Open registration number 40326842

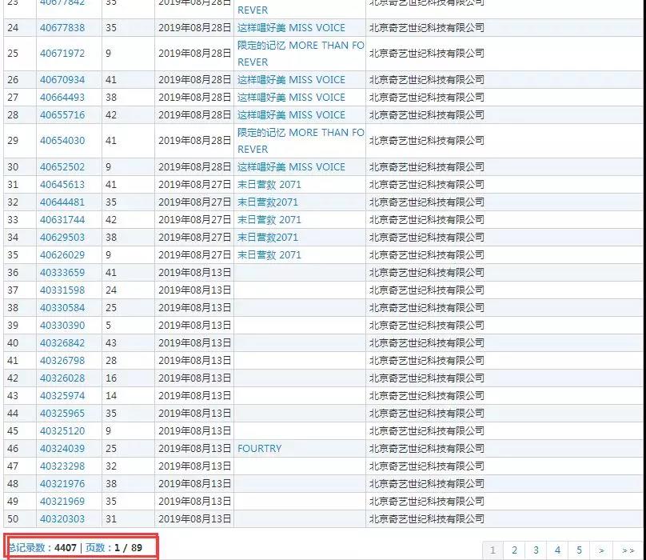coord(62,343)
